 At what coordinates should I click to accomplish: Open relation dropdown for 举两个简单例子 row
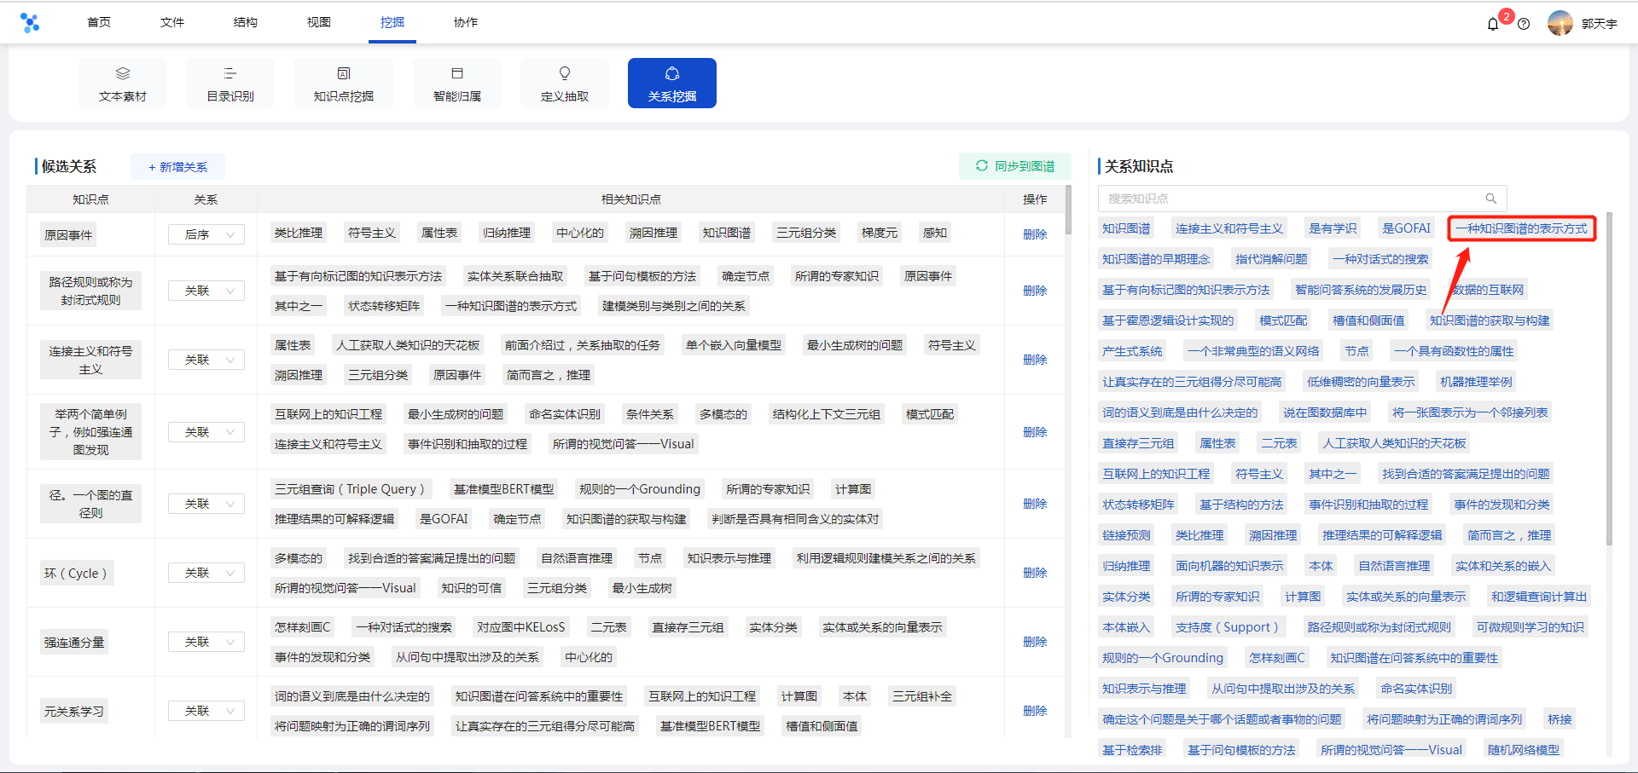(206, 432)
